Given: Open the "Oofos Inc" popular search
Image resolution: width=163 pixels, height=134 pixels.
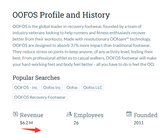Looking at the screenshot, I should tap(52, 87).
